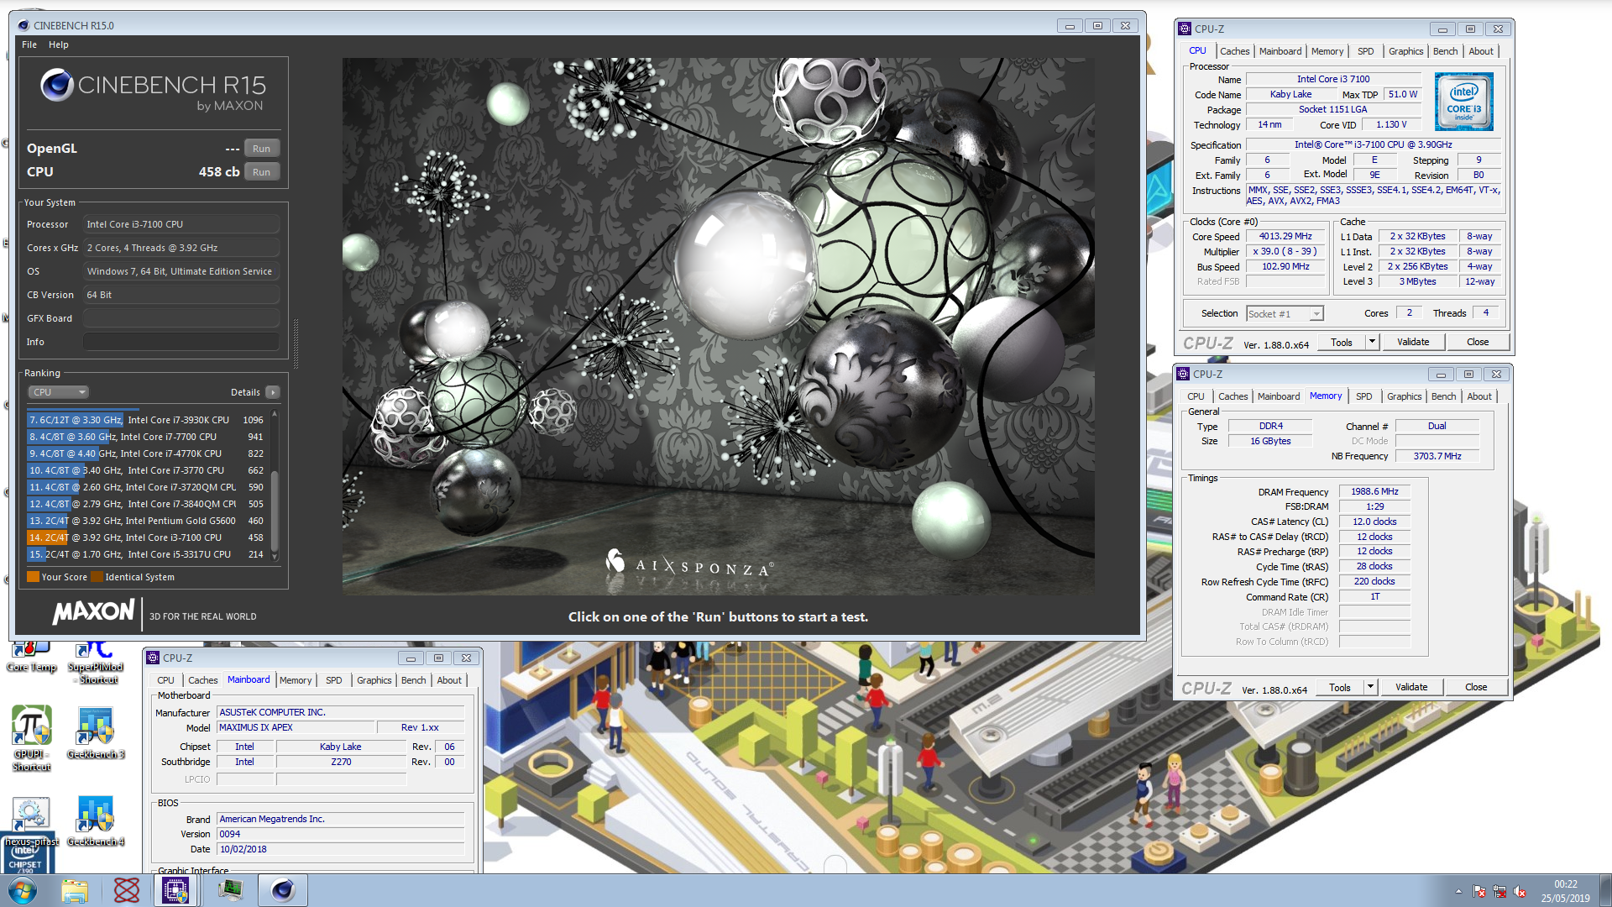Image resolution: width=1612 pixels, height=907 pixels.
Task: Click the red atom icon in the taskbar
Action: (127, 890)
